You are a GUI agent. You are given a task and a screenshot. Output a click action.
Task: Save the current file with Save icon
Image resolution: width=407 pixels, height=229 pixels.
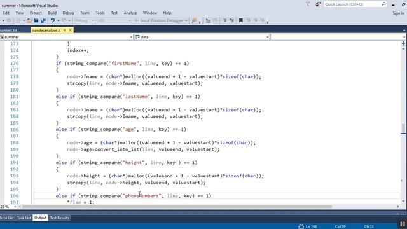(x=36, y=20)
